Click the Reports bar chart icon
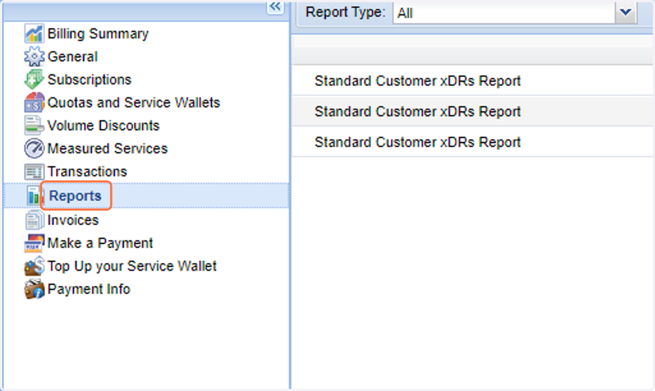Screen dimensions: 655x391 [x=34, y=196]
